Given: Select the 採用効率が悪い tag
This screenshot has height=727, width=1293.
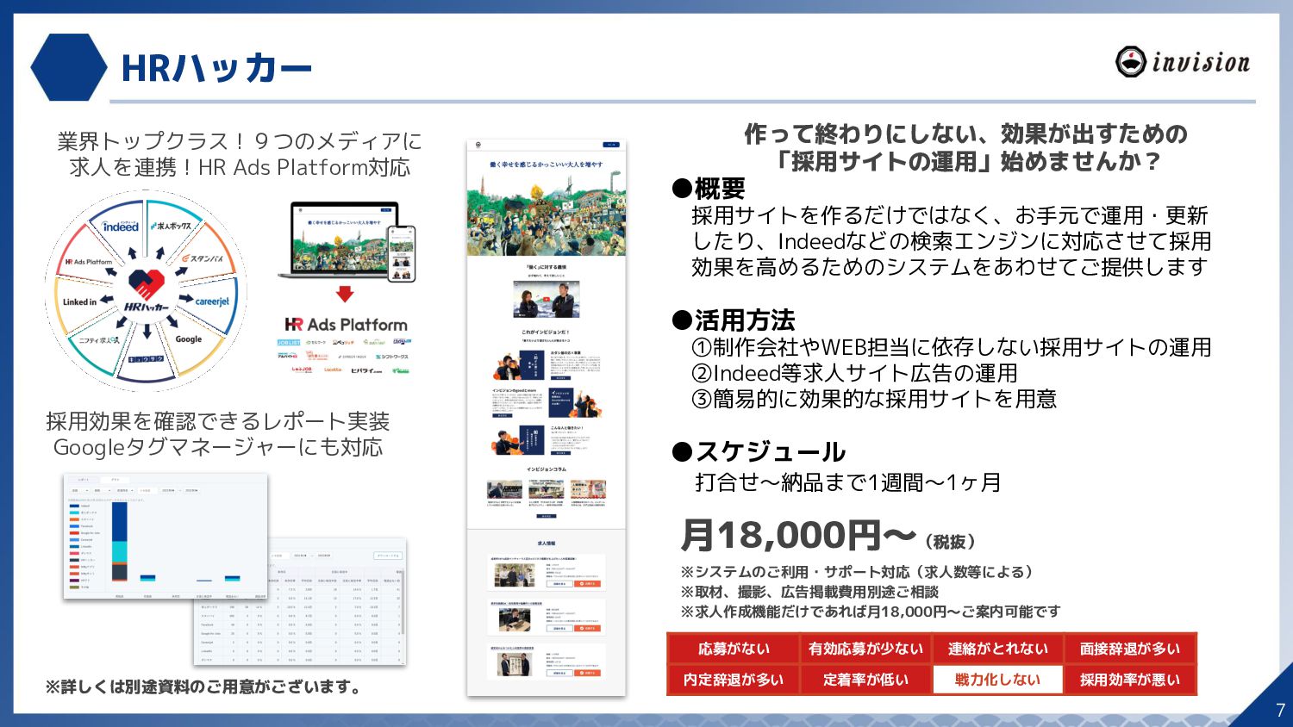Looking at the screenshot, I should point(1130,680).
